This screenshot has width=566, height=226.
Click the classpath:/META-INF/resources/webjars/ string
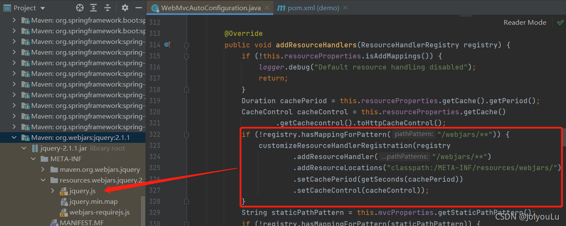click(472, 168)
